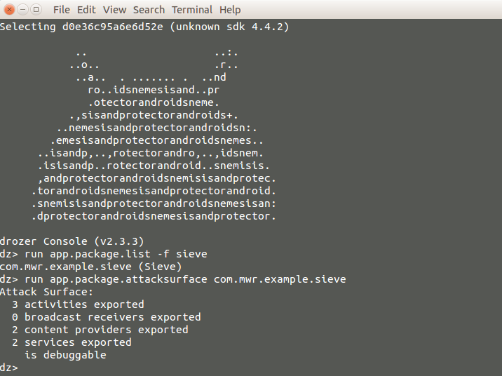Close the terminal window
502x376 pixels.
tap(9, 10)
